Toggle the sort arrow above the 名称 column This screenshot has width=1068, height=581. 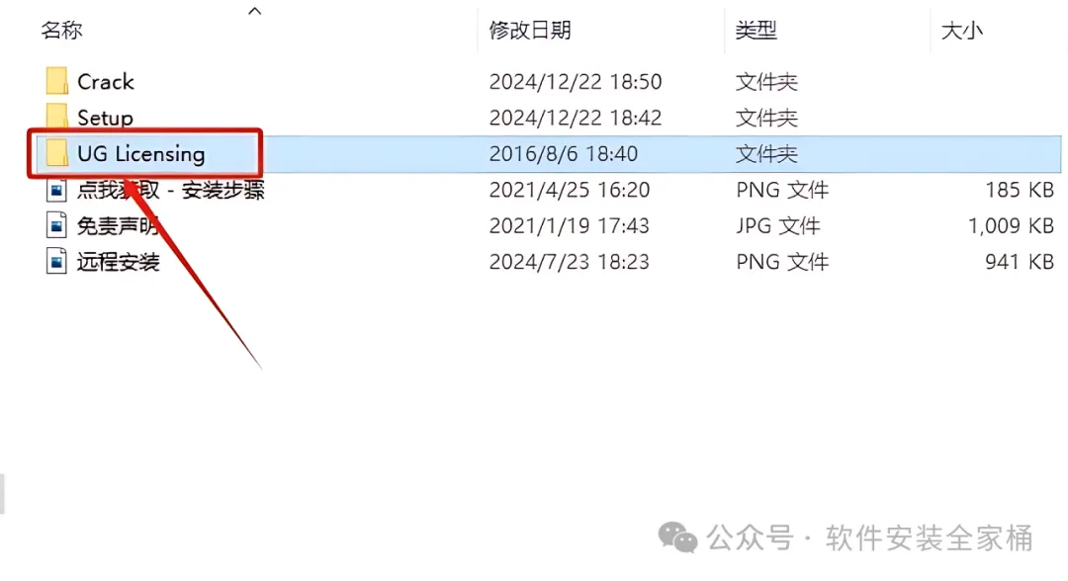255,11
